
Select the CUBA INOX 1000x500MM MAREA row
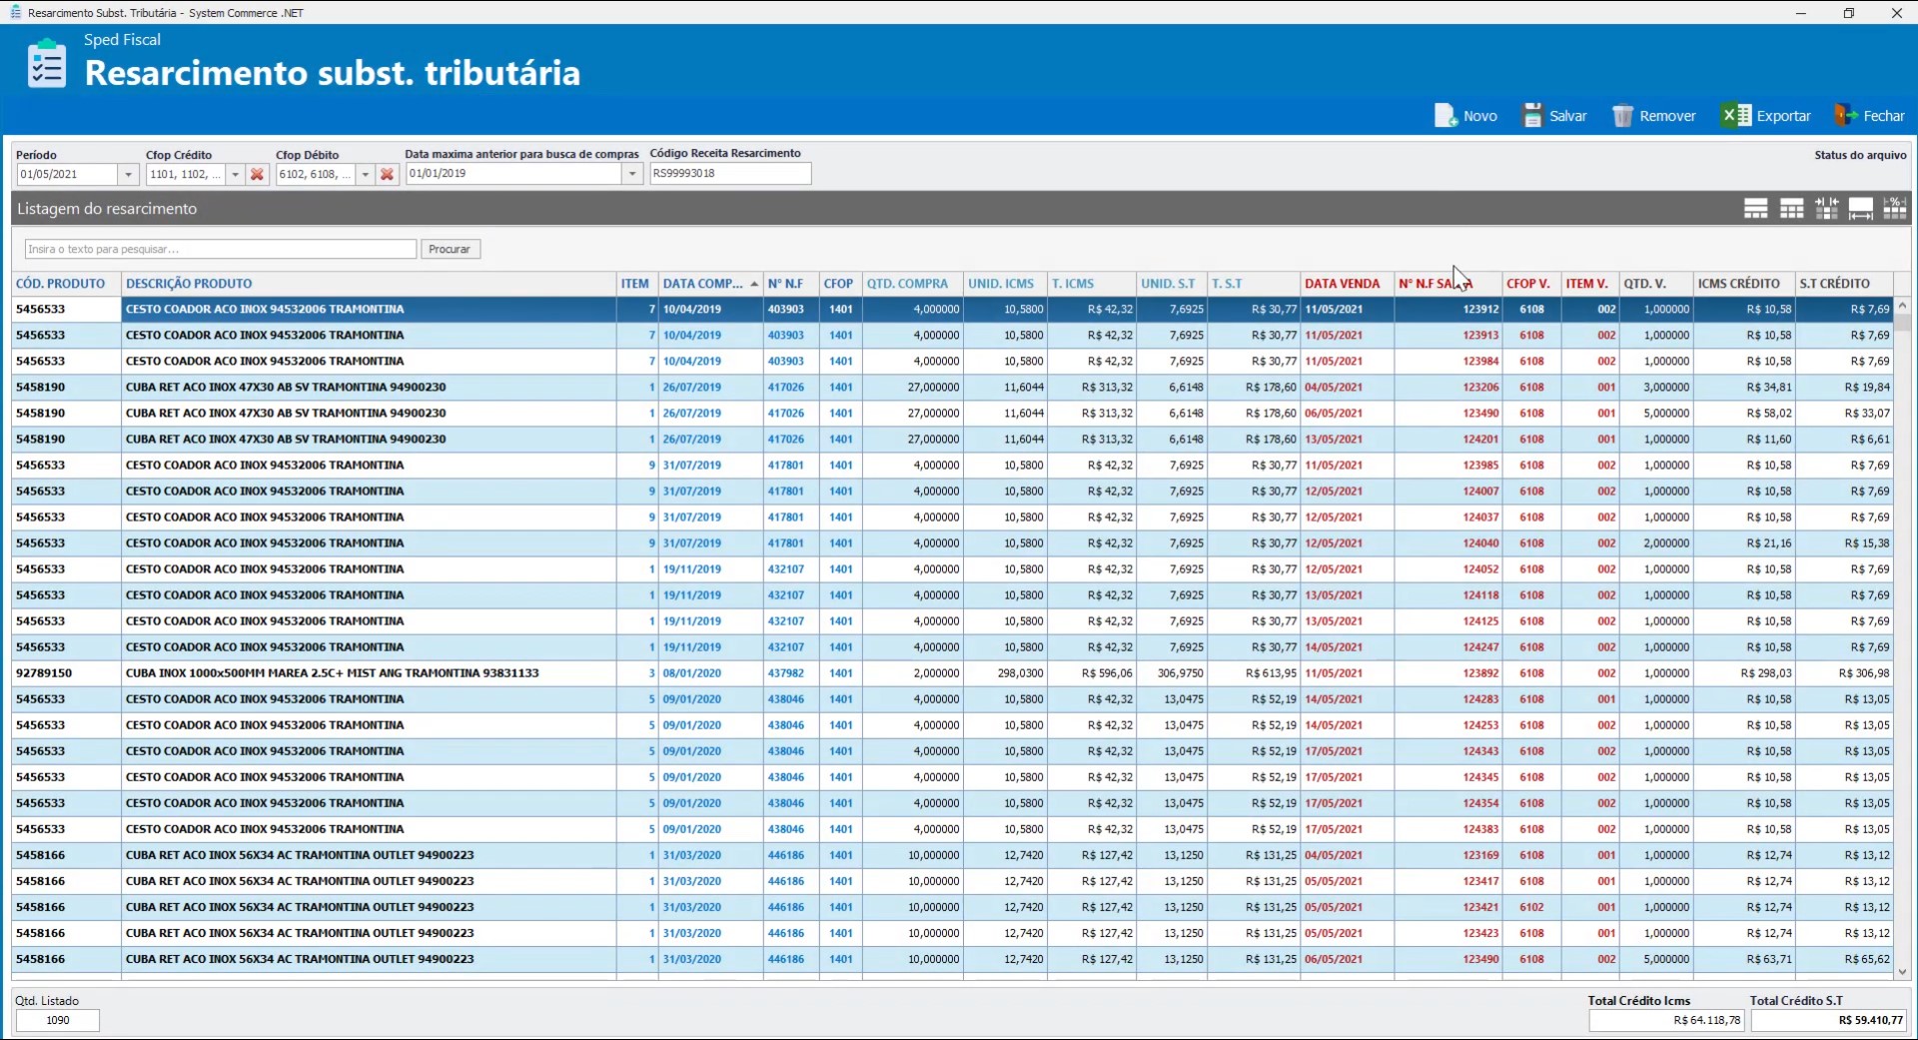332,673
